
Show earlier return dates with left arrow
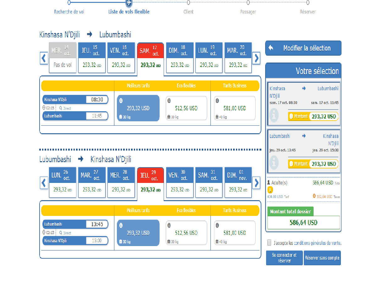44,183
